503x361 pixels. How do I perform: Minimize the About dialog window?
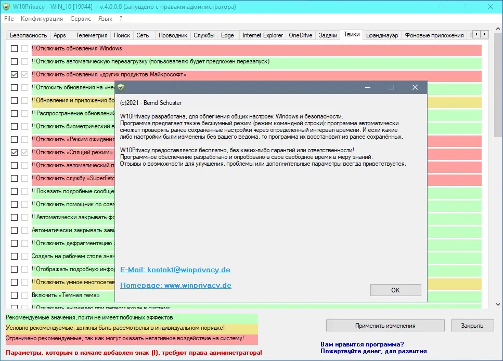click(x=368, y=87)
